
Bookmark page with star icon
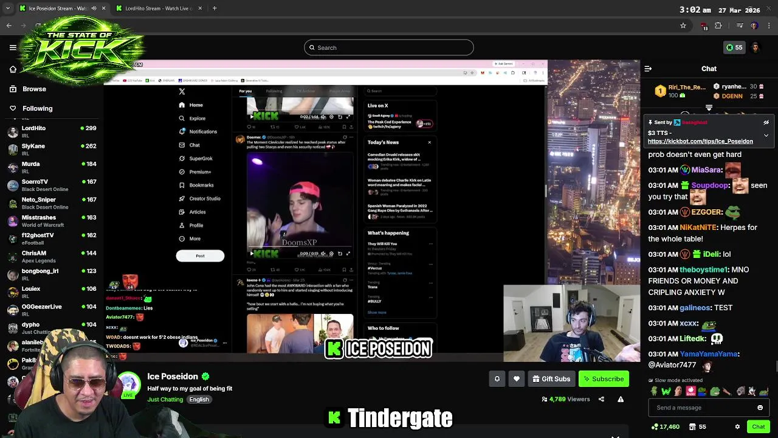(x=683, y=26)
